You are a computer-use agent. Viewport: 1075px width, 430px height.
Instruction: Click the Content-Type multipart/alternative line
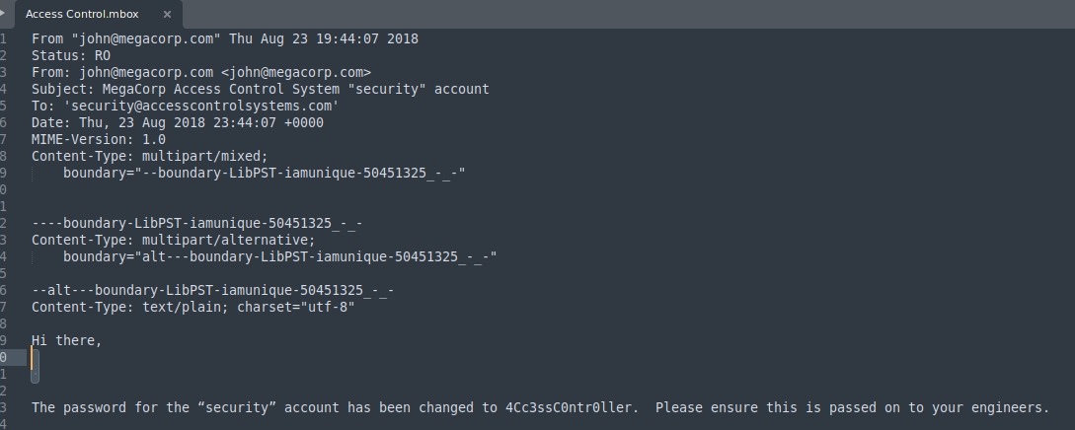tap(173, 240)
